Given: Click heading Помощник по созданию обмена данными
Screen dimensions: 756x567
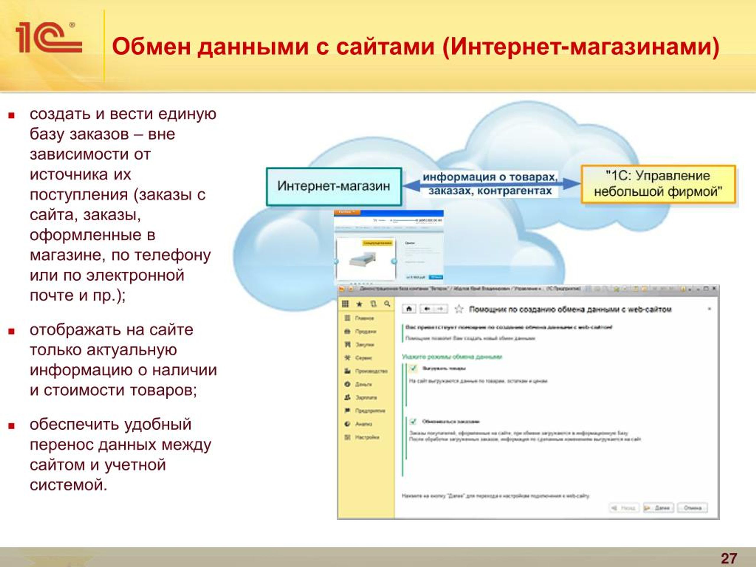Looking at the screenshot, I should click(570, 309).
